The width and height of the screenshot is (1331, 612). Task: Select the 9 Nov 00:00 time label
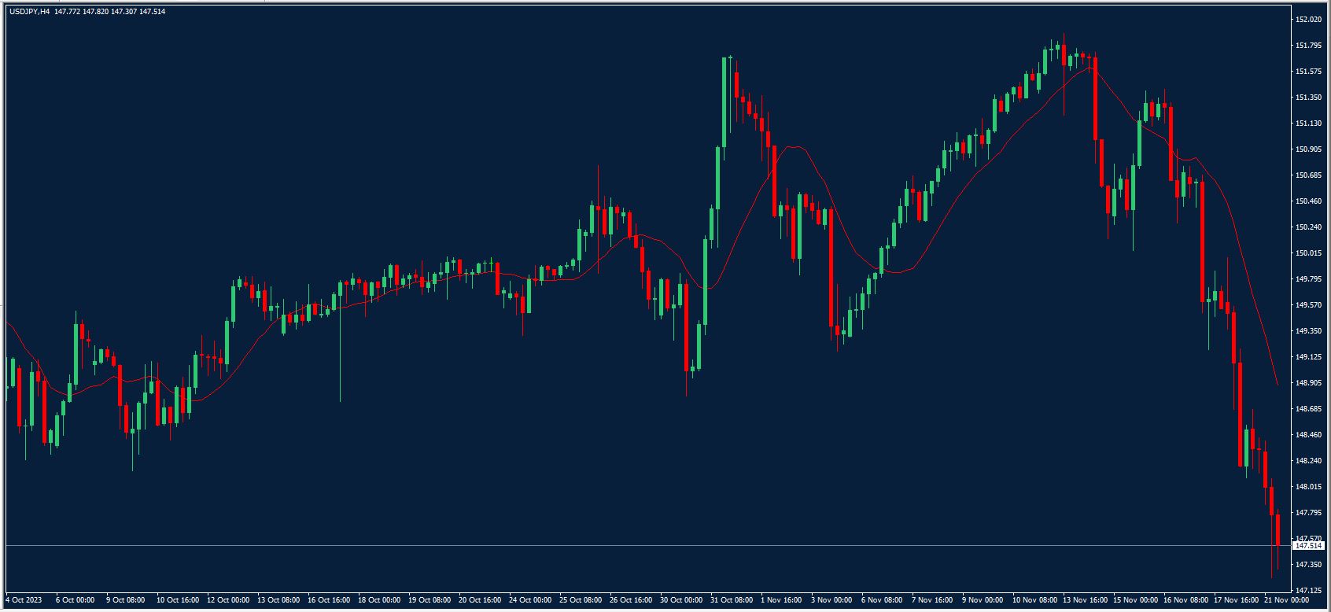983,600
